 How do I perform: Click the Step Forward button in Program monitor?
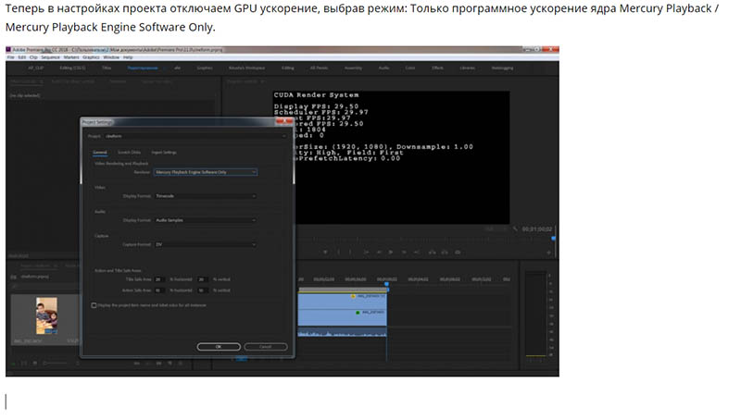point(404,252)
